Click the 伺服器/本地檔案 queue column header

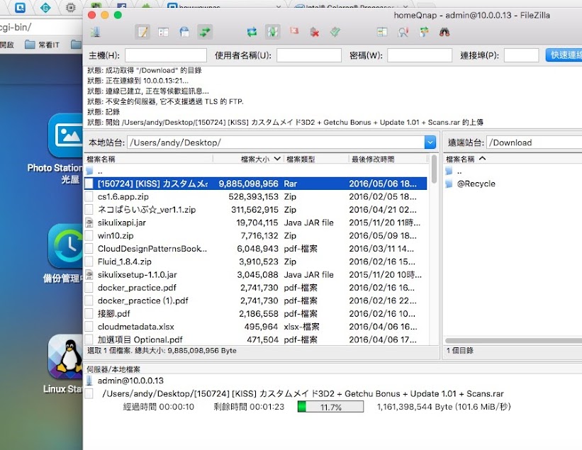pyautogui.click(x=113, y=369)
